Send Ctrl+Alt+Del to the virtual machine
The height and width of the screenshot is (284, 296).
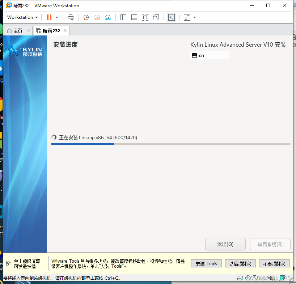71,17
